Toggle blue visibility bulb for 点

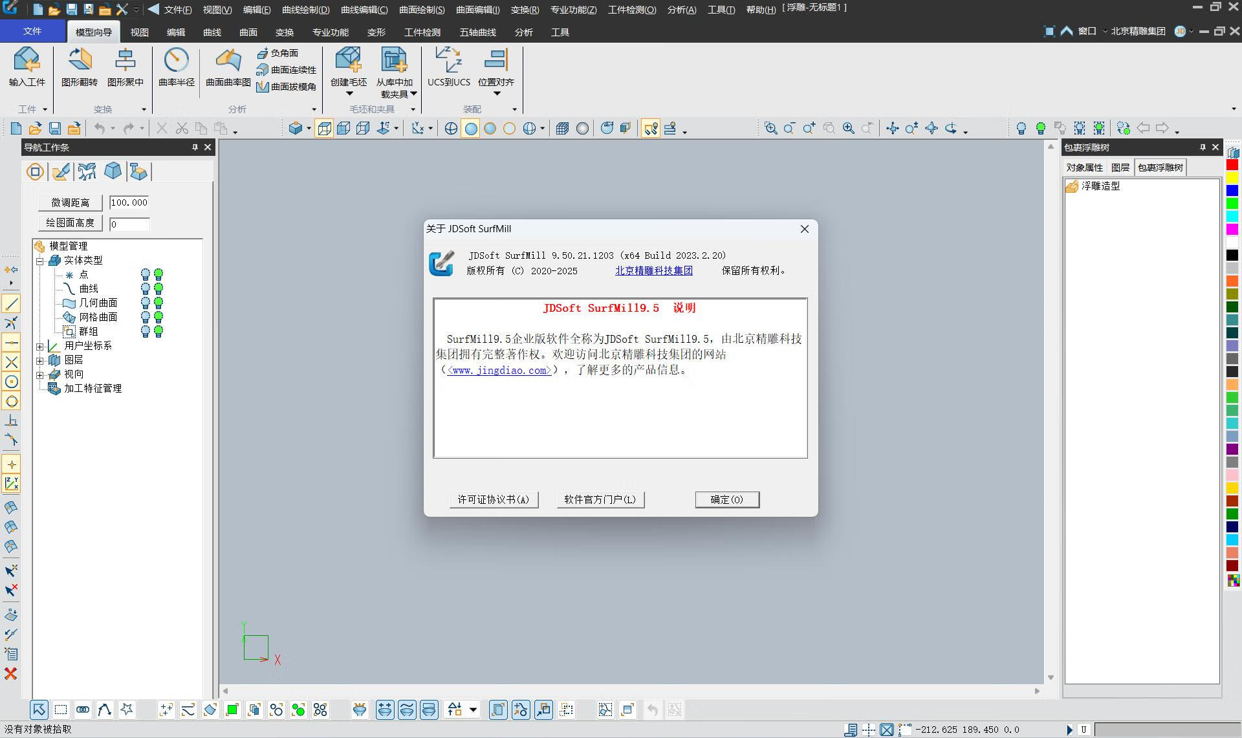point(146,274)
